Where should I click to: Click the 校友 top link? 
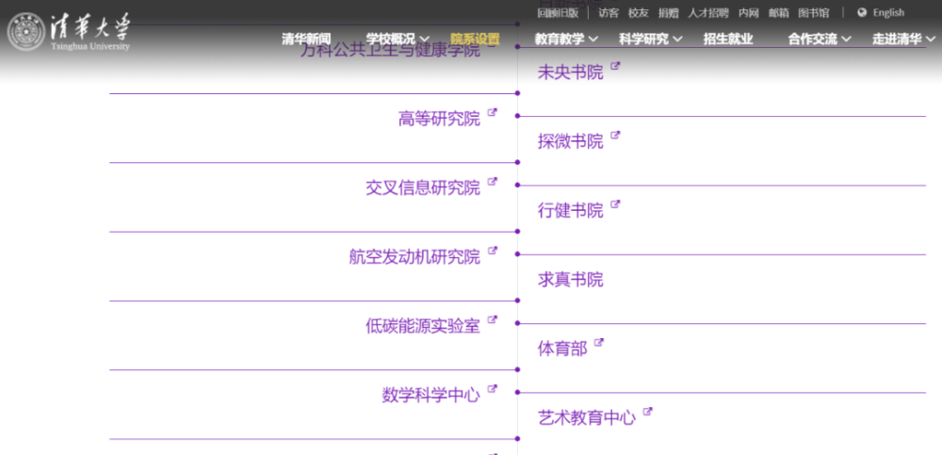pyautogui.click(x=638, y=12)
